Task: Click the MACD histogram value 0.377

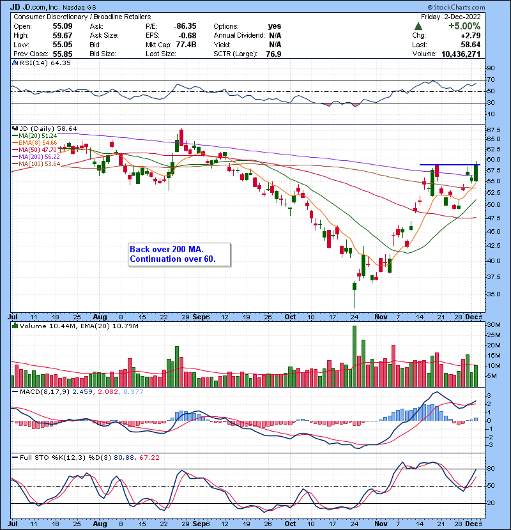Action: click(x=133, y=392)
